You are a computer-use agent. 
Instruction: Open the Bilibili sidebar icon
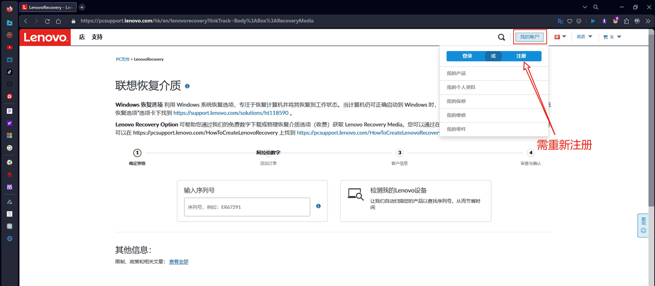tap(9, 60)
